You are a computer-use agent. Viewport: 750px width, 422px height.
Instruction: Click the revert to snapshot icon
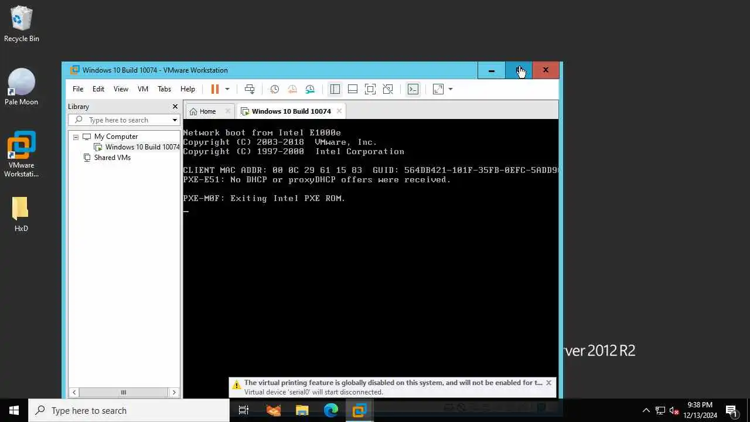pyautogui.click(x=292, y=89)
